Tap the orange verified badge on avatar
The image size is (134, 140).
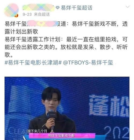click(x=16, y=16)
